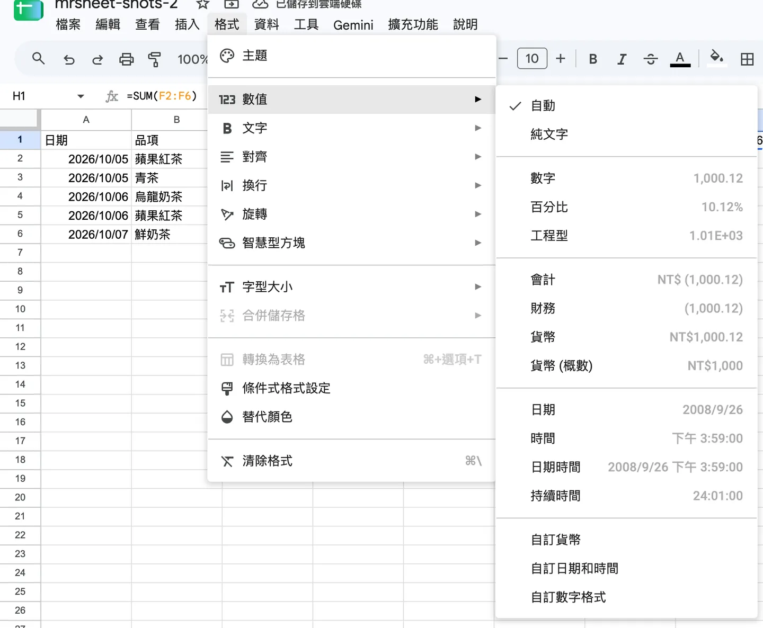Open 自訂日期和時間 options
The width and height of the screenshot is (763, 628).
click(626, 568)
